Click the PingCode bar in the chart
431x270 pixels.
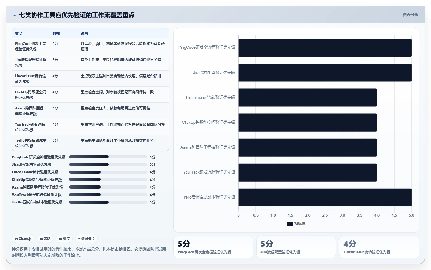coord(325,47)
